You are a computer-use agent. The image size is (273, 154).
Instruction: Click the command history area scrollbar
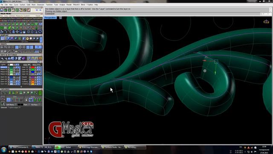click(270, 10)
